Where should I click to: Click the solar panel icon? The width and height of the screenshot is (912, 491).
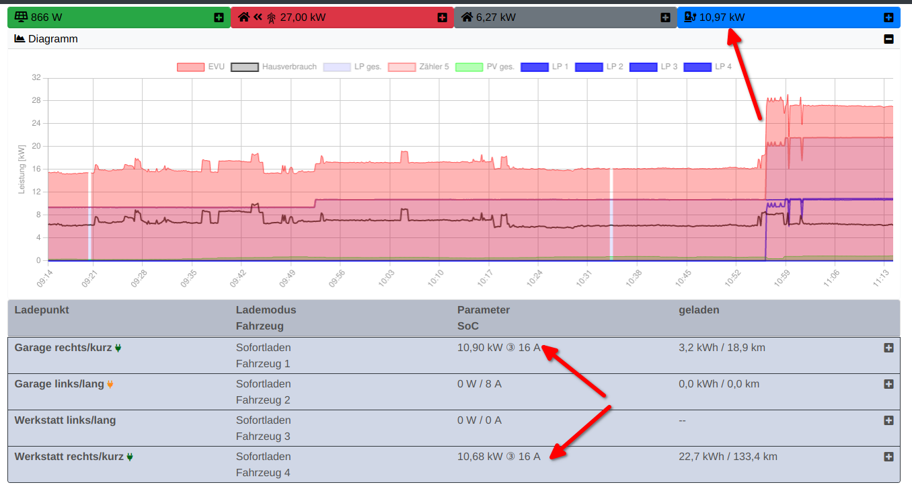coord(21,17)
